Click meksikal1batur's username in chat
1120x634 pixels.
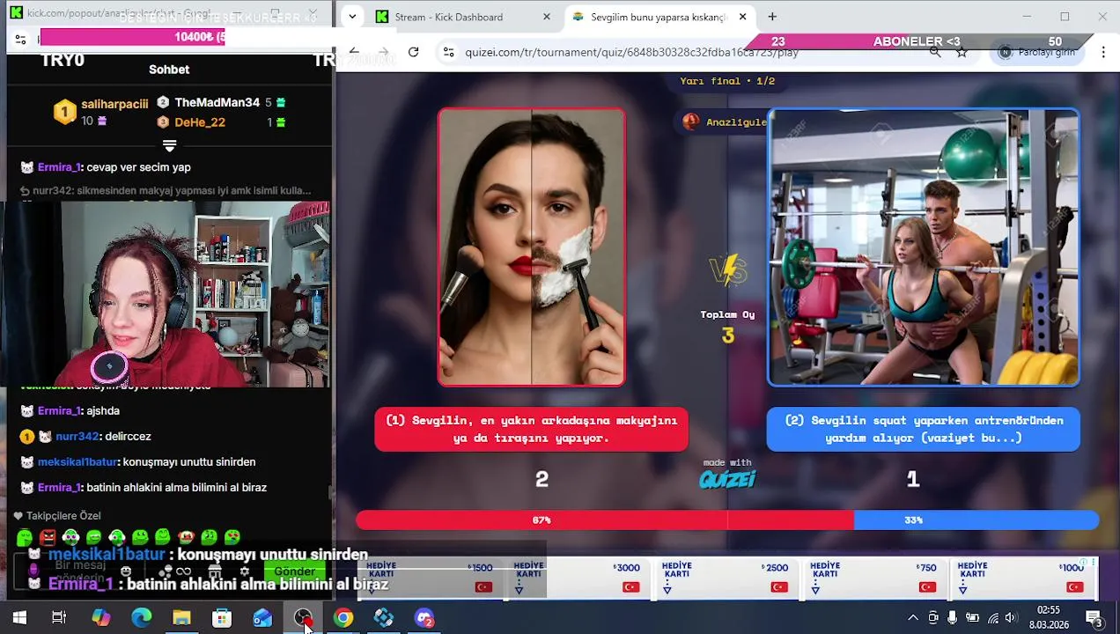pos(78,462)
